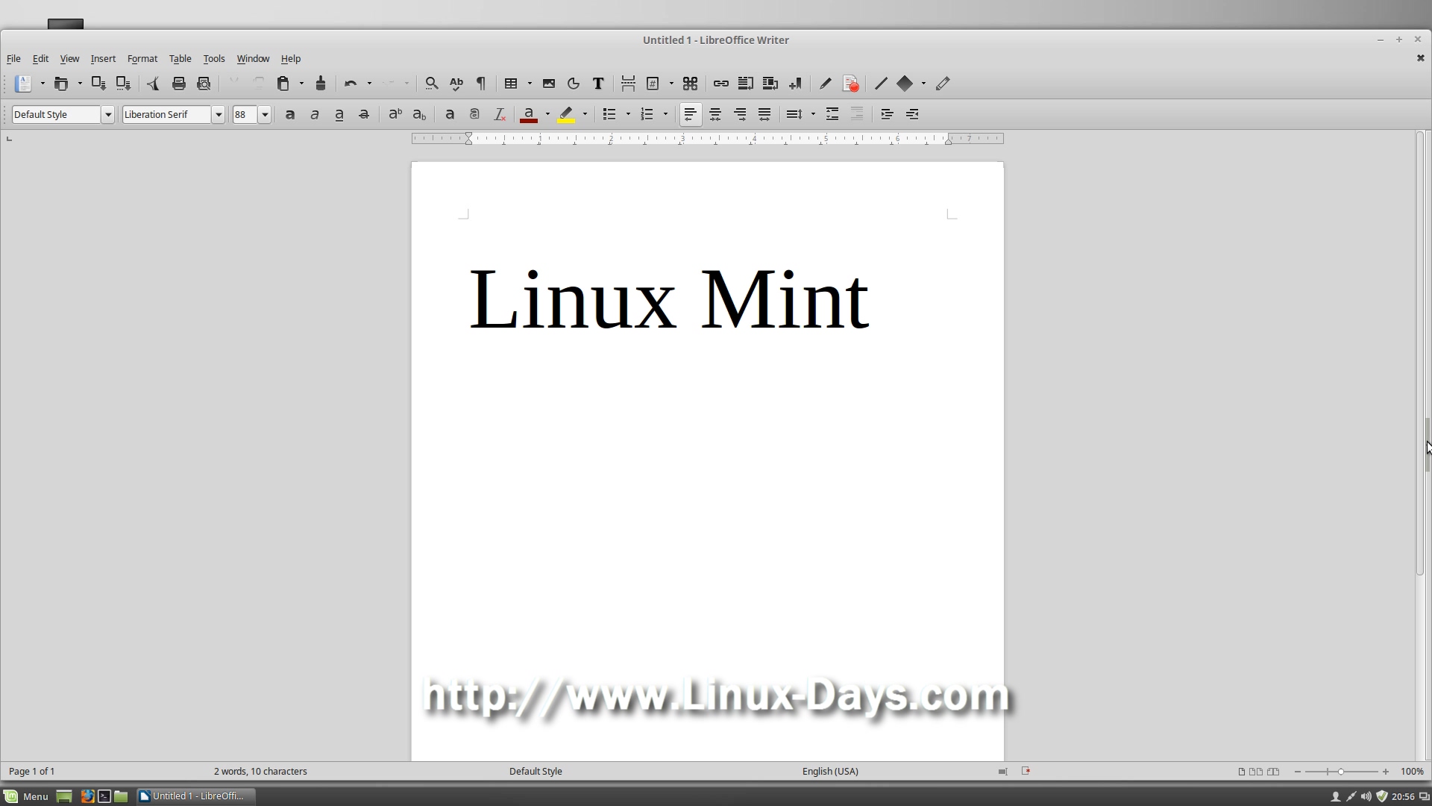
Task: Apply the yellow highlighting color swatch
Action: 566,114
